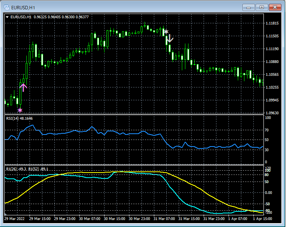Click the white down arrow sell signal

169,38
